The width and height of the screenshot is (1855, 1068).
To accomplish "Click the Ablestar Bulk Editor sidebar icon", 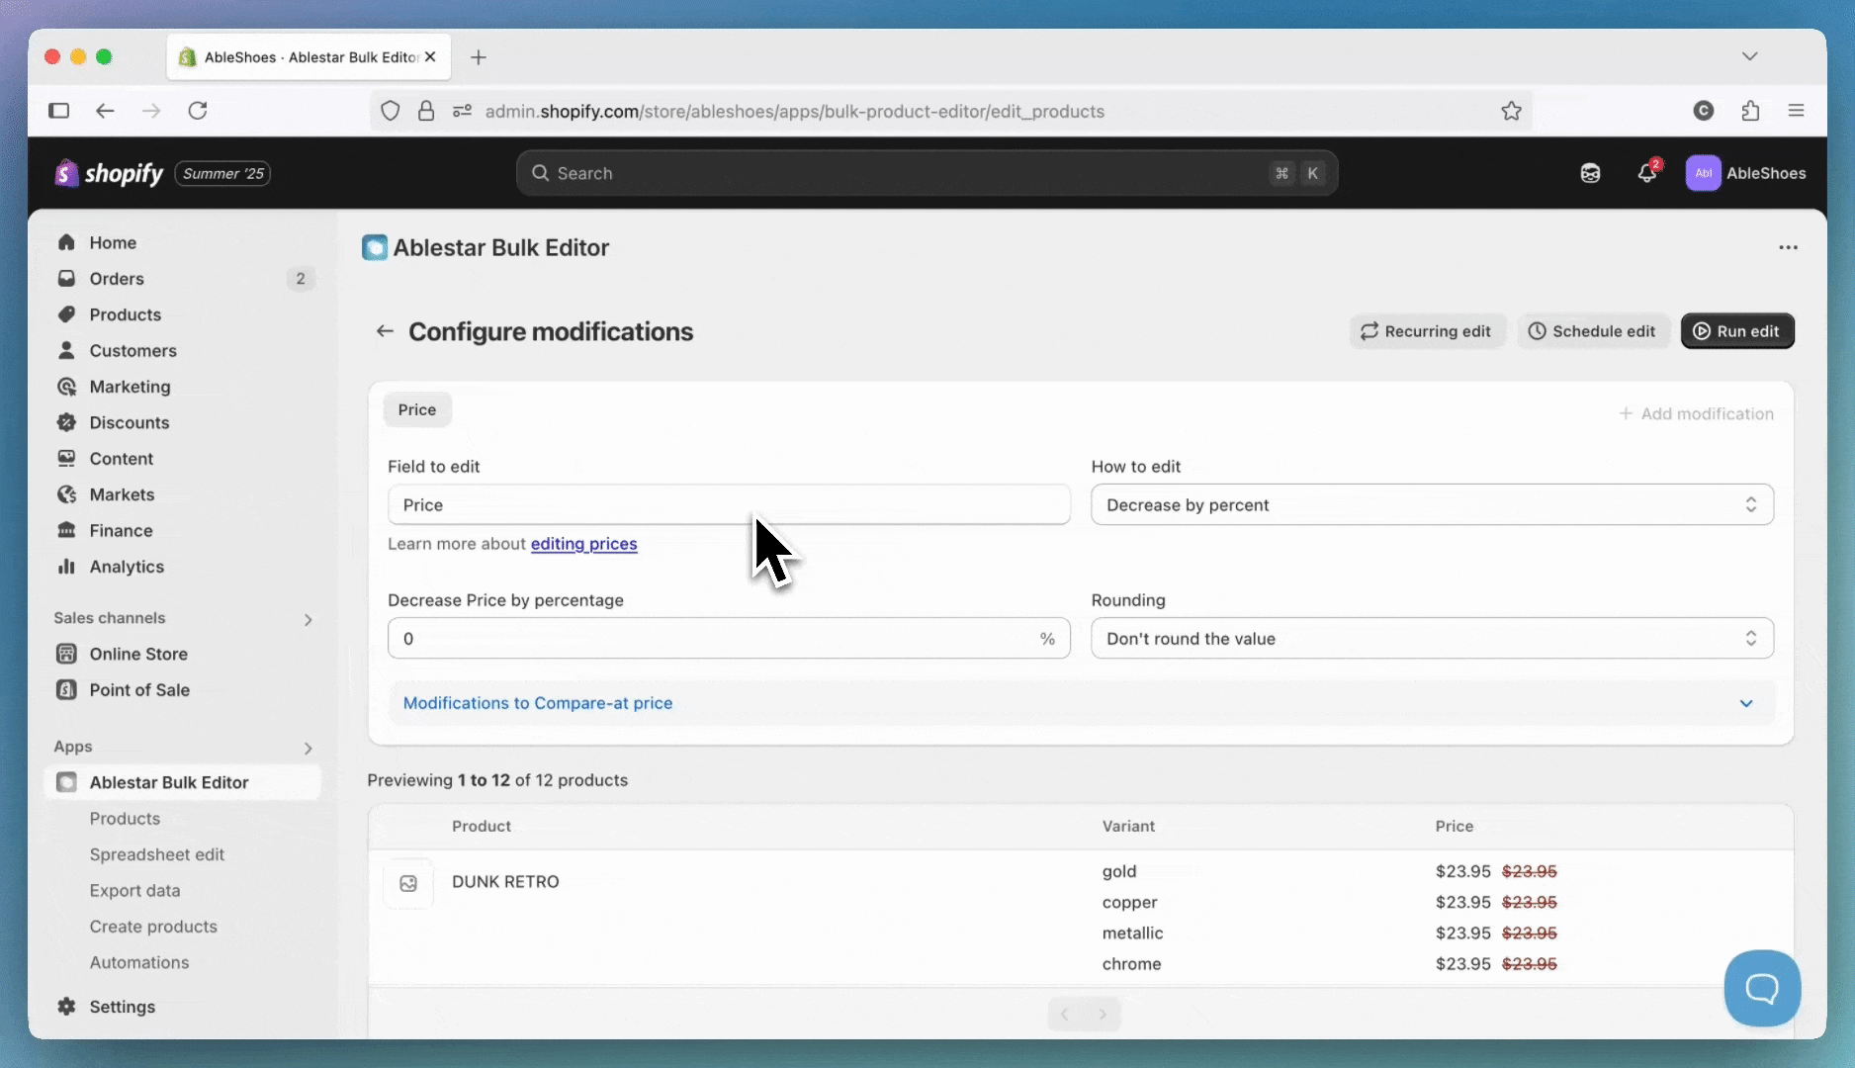I will tap(66, 782).
